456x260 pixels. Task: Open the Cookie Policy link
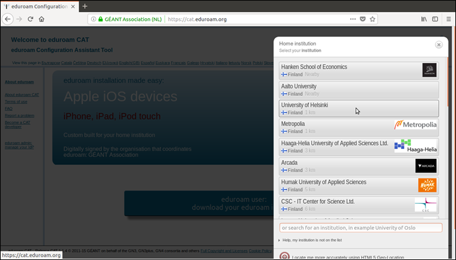coord(260,251)
